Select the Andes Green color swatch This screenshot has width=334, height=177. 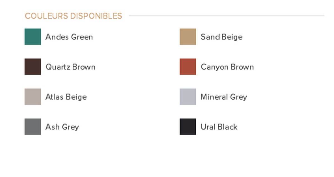[33, 36]
